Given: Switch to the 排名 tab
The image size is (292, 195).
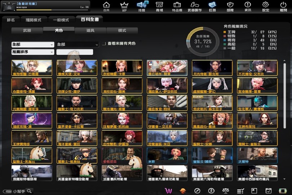Looking at the screenshot, I should 11,20.
